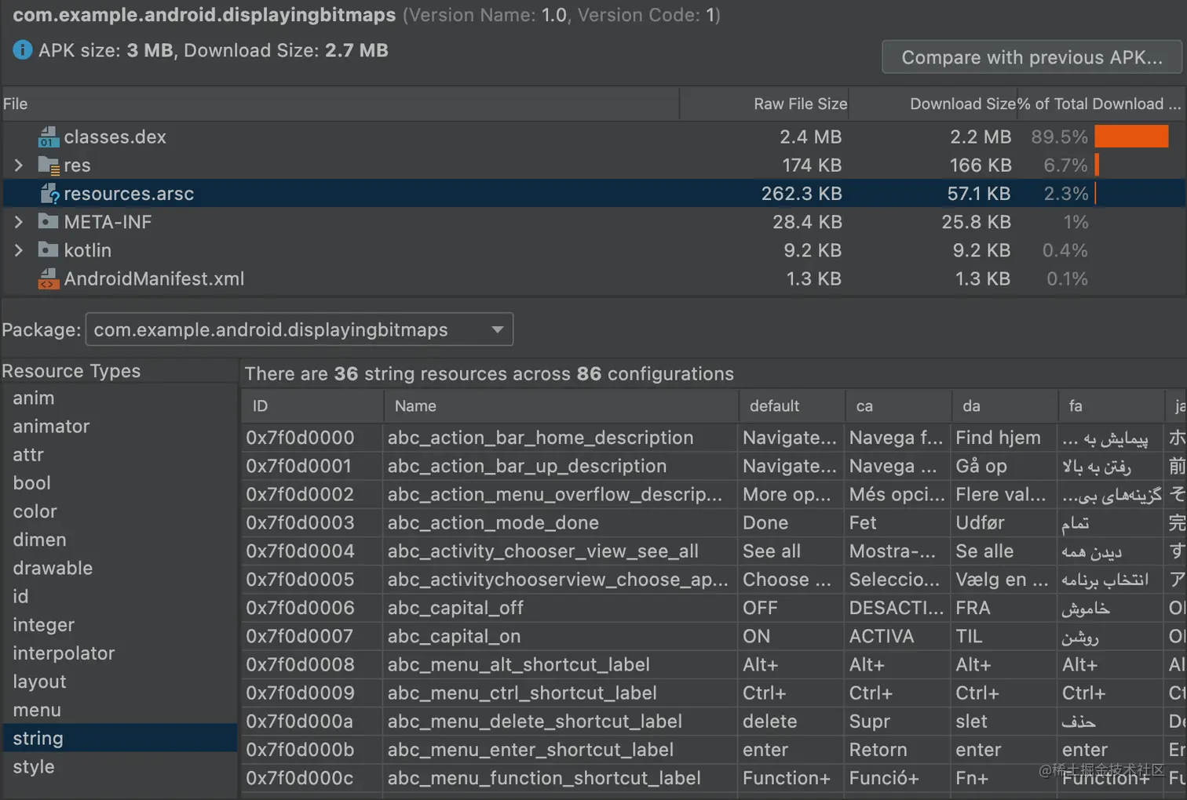
Task: Select the drawable resource type
Action: [53, 568]
